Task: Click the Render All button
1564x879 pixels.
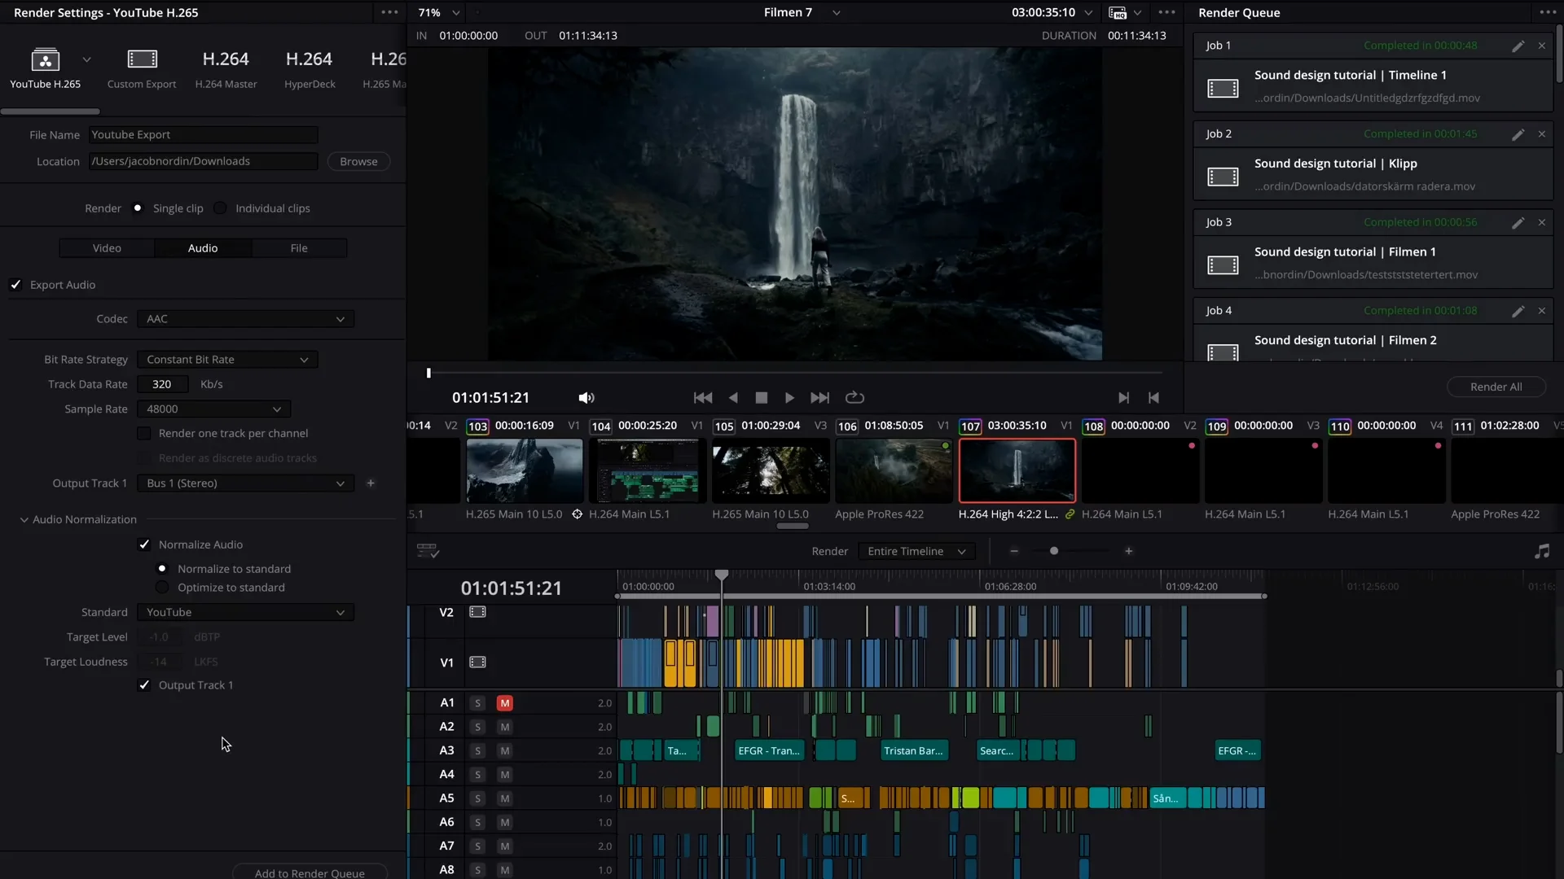Action: [1496, 387]
